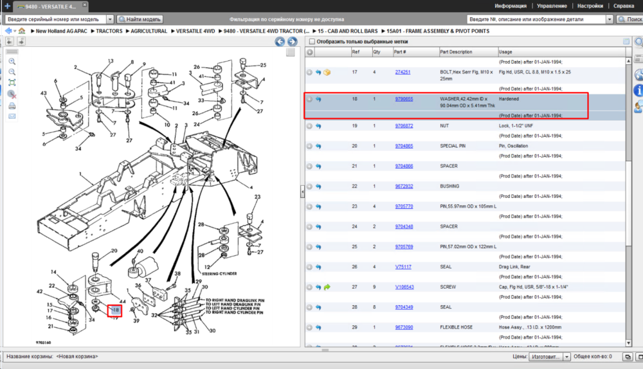
Task: Collapse the parts list panel splitter handle
Action: click(302, 192)
